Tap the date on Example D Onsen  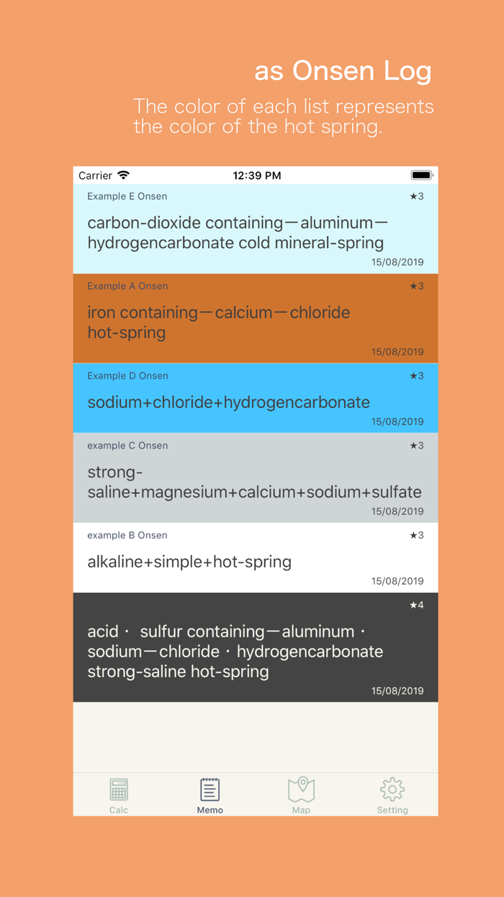point(397,421)
